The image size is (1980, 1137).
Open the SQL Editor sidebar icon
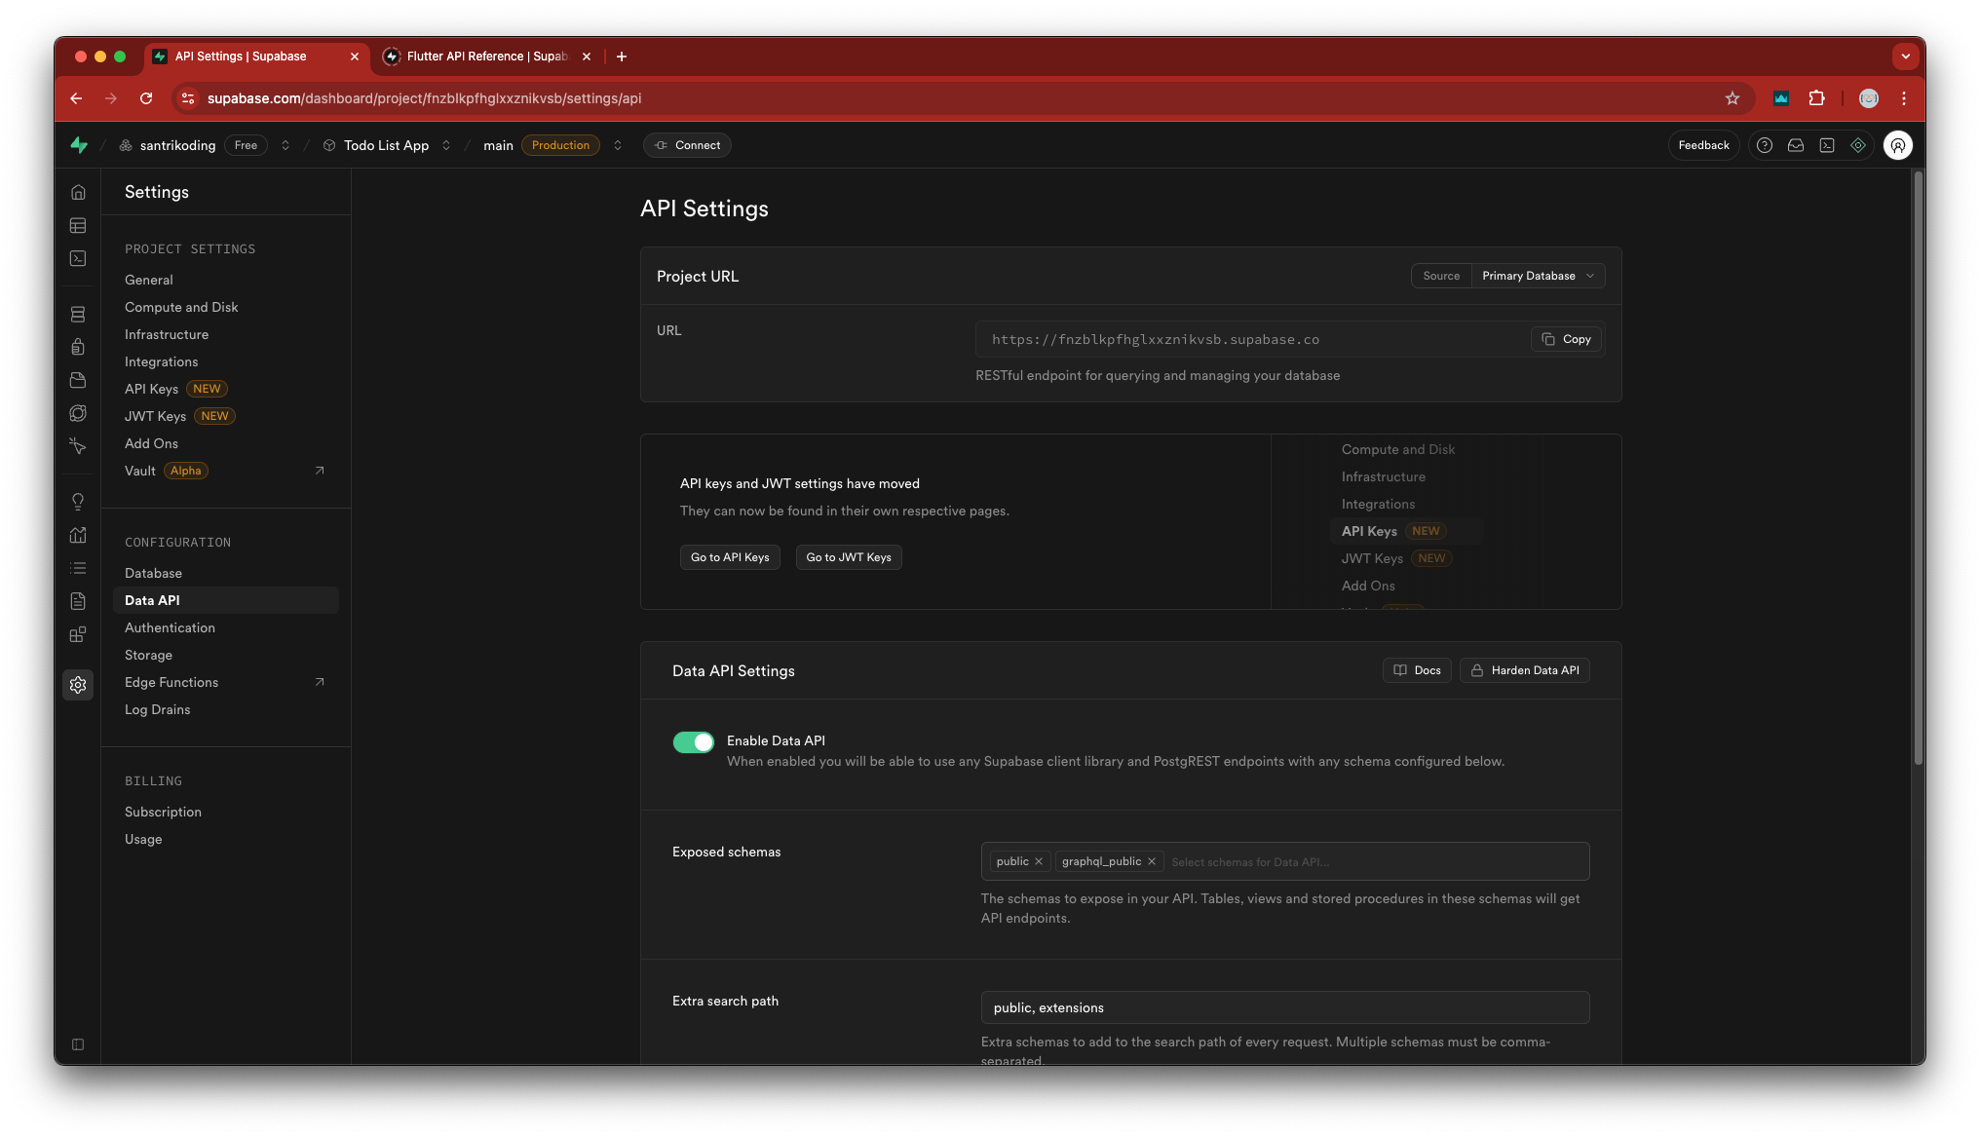78,259
